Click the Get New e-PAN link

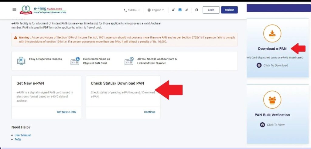pyautogui.click(x=67, y=112)
